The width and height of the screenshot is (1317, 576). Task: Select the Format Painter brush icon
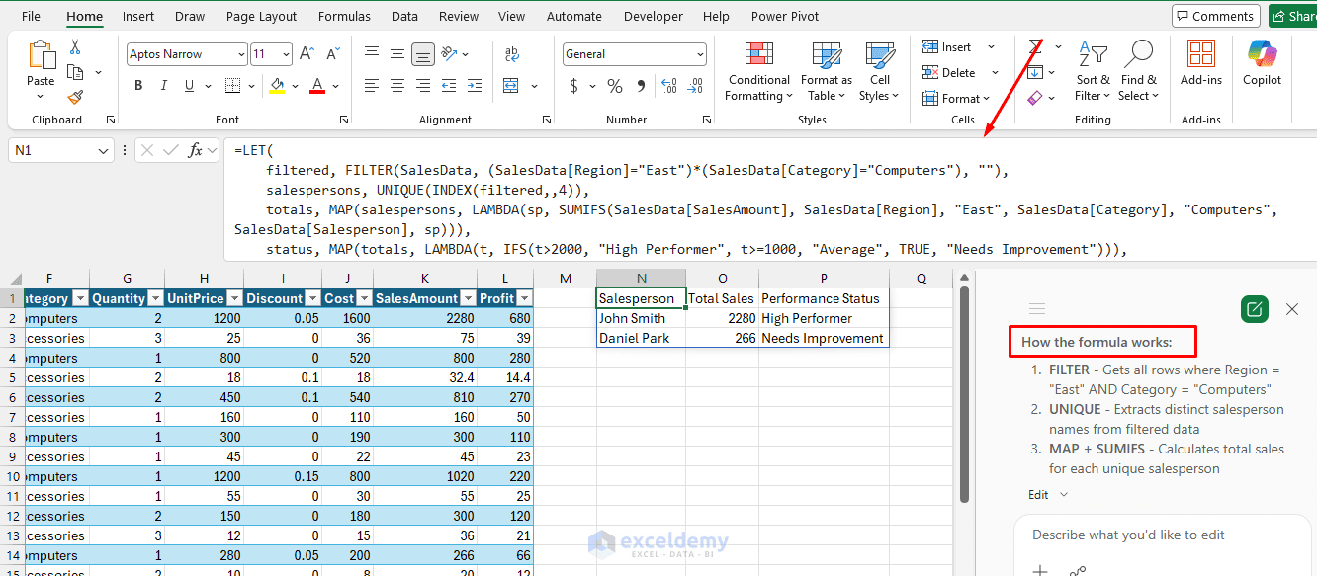[x=75, y=97]
